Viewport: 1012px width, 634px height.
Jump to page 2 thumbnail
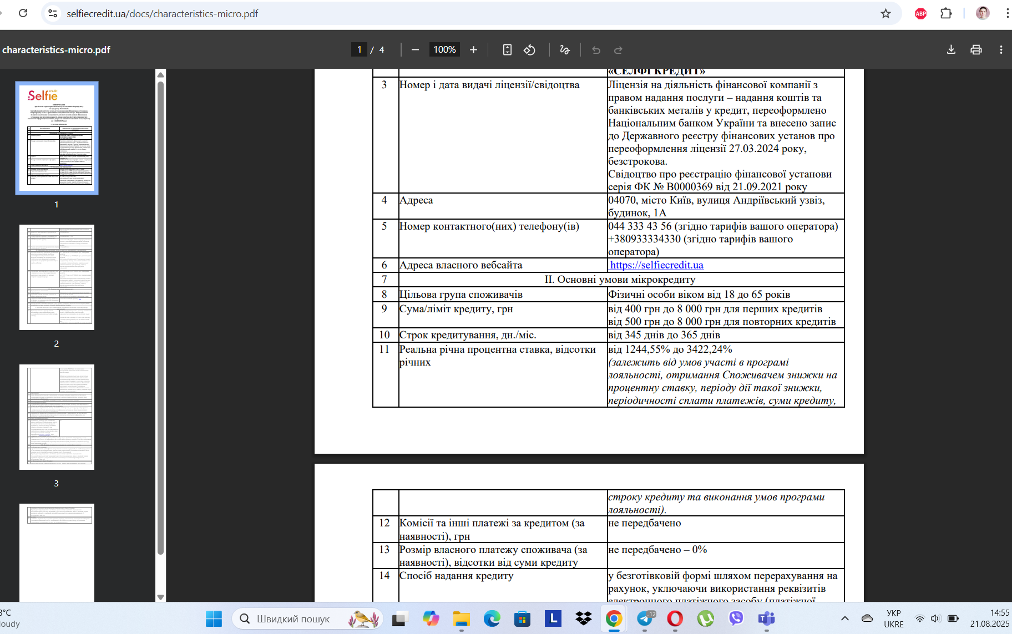tap(57, 277)
